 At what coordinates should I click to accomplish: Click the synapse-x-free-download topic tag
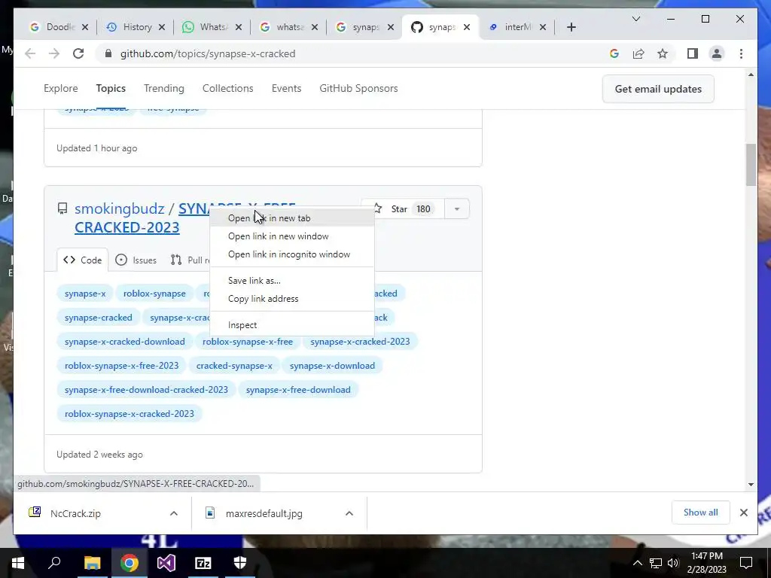[298, 390]
